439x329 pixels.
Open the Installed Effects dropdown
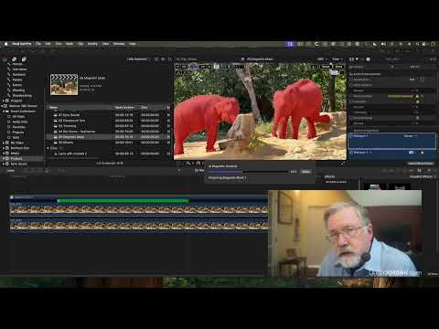423,176
